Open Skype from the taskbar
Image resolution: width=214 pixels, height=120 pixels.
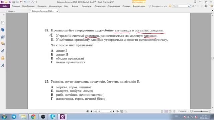[x=53, y=117]
